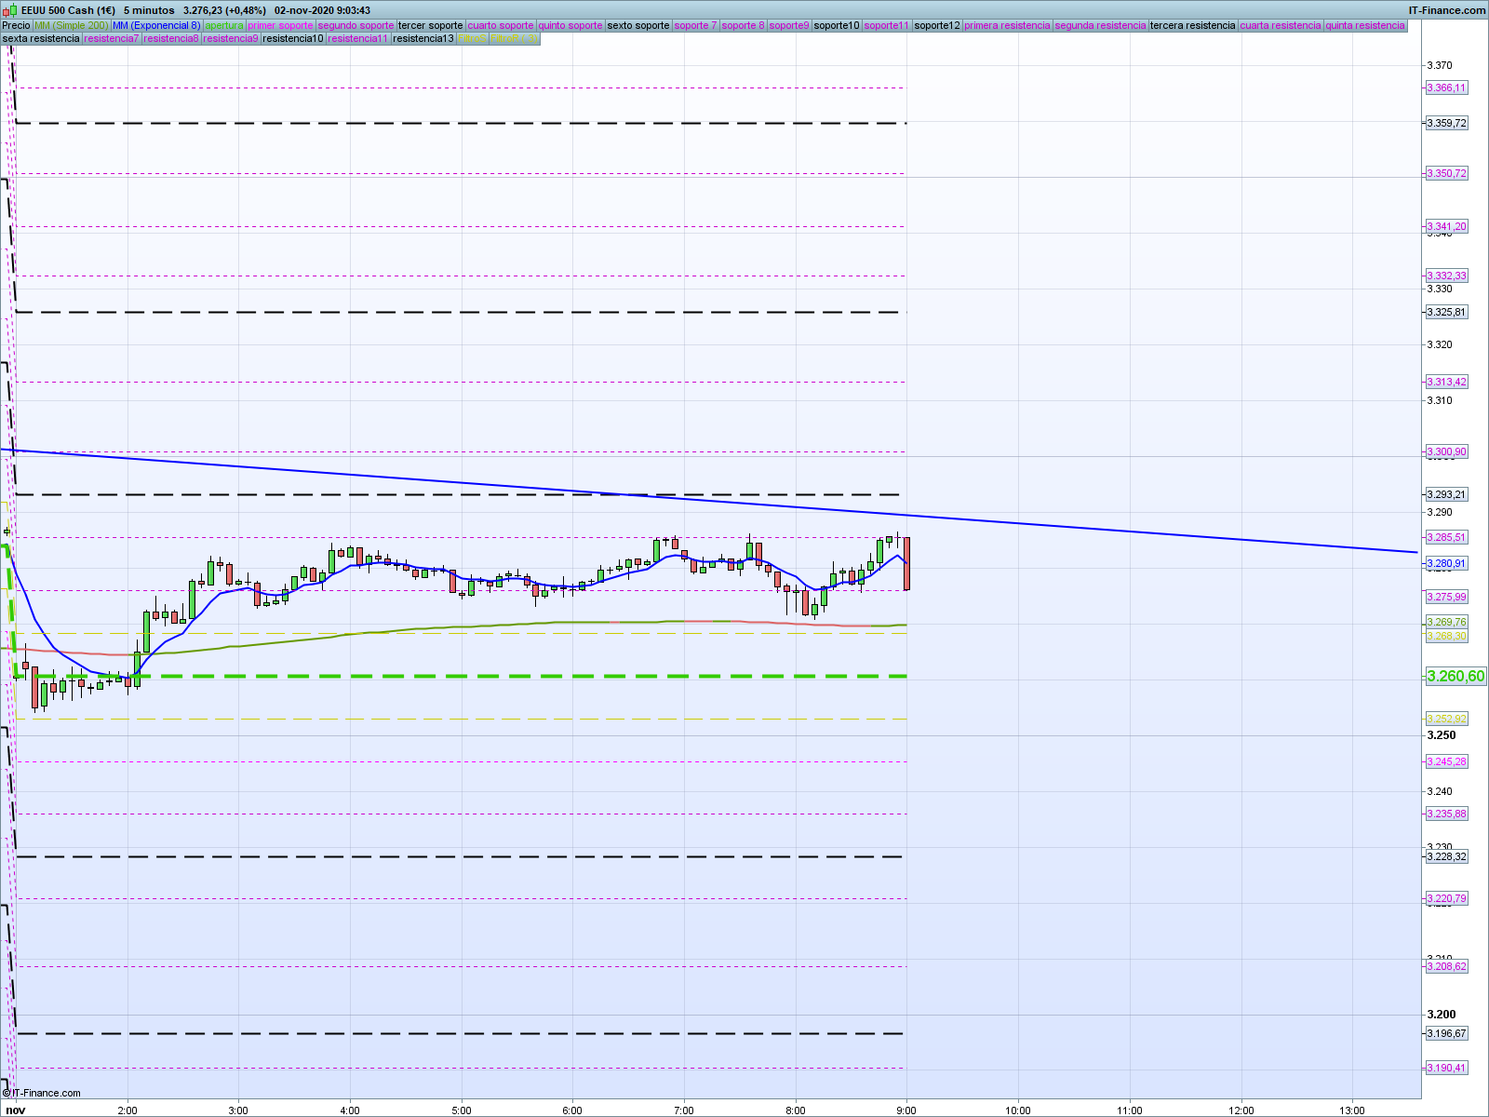Click the 3.280,91 blue moving average tag
Image resolution: width=1489 pixels, height=1117 pixels.
pos(1446,563)
